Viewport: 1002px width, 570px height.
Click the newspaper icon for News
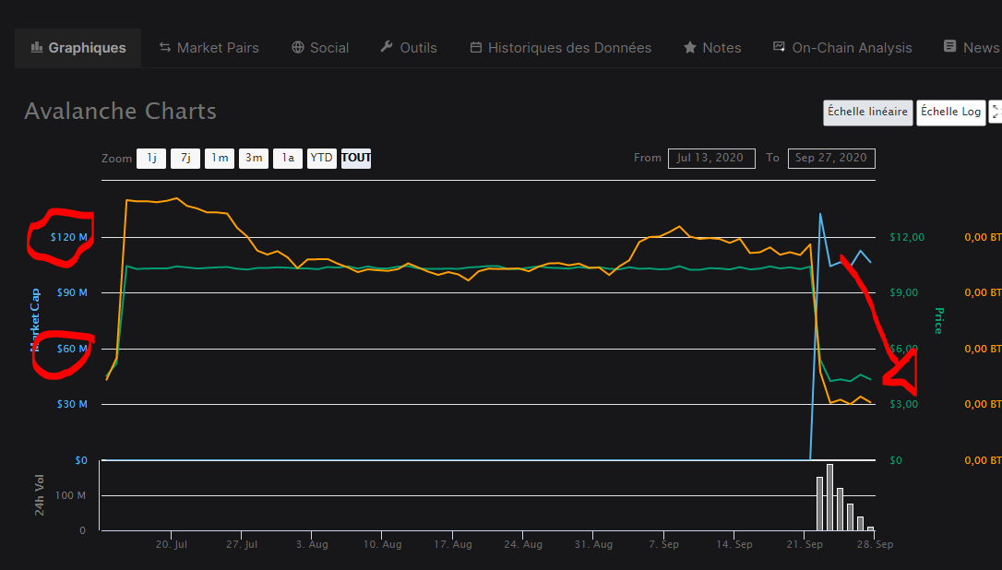[x=950, y=47]
